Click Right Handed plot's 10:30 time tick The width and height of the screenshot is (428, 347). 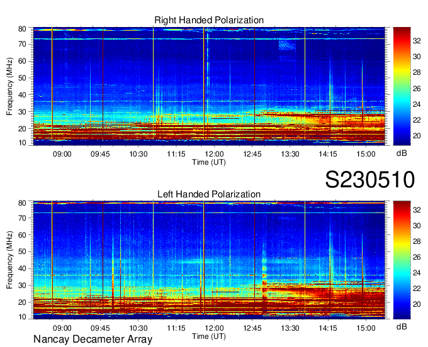138,154
